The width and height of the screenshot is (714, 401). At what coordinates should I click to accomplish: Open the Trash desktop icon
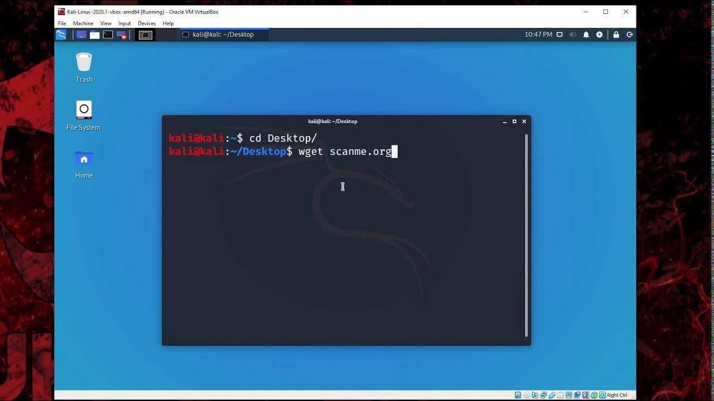[84, 67]
